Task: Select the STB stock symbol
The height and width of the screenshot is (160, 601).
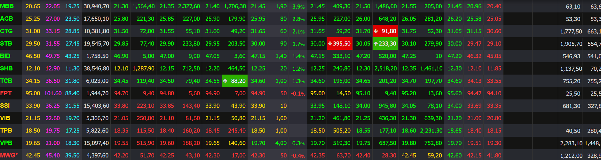Action: tap(6, 43)
